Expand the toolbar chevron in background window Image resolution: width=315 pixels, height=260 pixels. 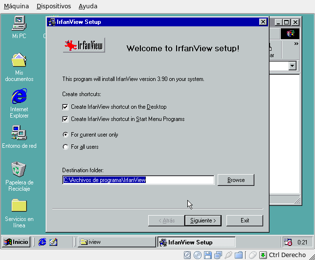point(296,44)
